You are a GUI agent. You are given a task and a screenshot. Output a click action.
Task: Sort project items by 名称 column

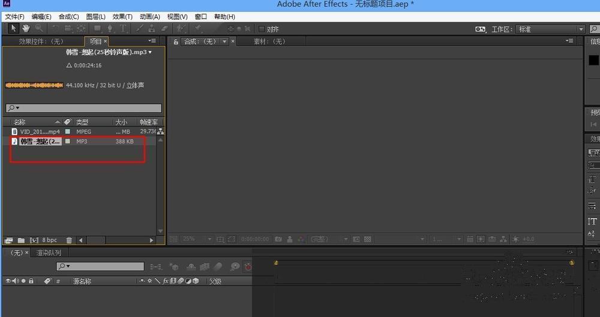coord(20,122)
